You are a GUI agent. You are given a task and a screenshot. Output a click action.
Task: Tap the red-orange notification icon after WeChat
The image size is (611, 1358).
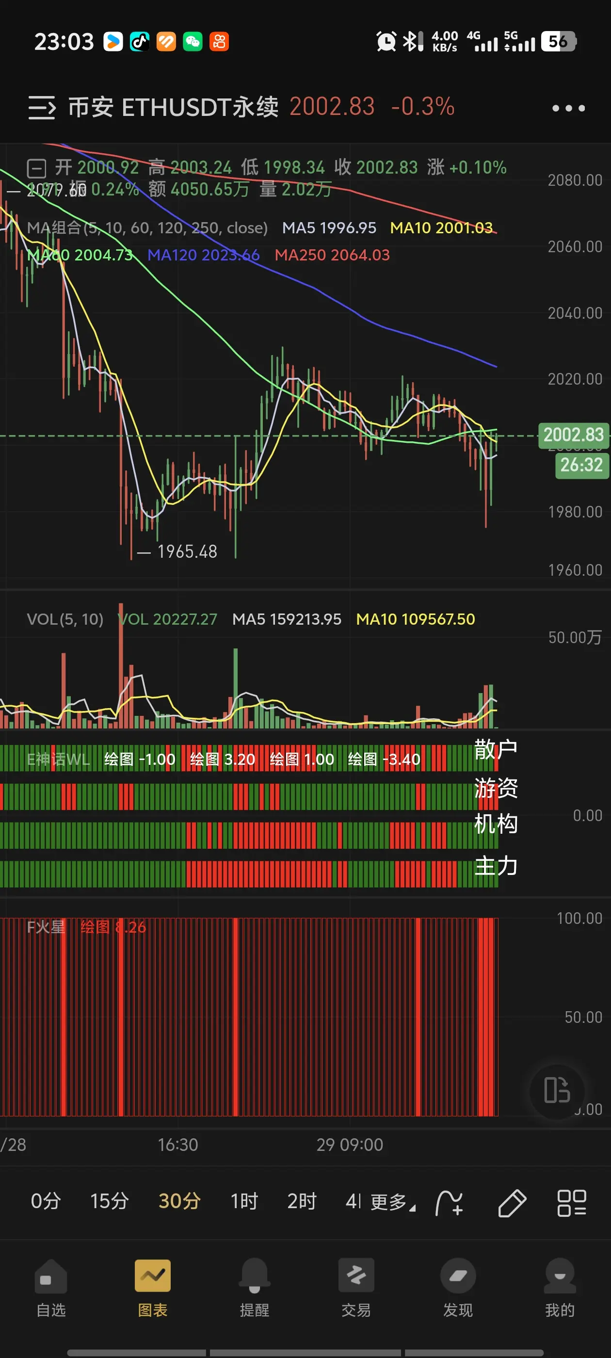tap(219, 42)
